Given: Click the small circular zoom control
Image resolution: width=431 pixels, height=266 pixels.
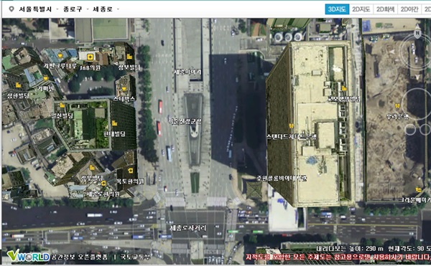Looking at the screenshot, I should click(410, 130).
